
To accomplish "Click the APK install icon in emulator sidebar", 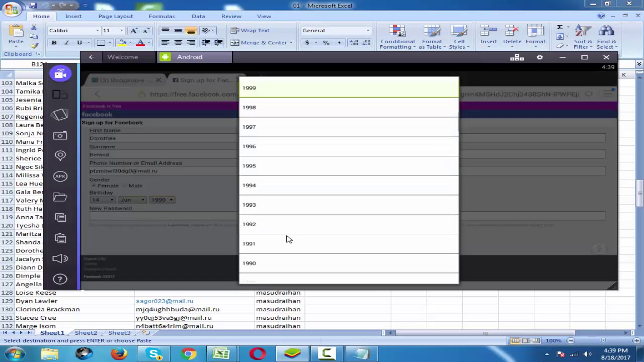I will pyautogui.click(x=60, y=176).
